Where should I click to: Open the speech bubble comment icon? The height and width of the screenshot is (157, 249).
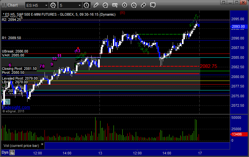[x=152, y=5]
